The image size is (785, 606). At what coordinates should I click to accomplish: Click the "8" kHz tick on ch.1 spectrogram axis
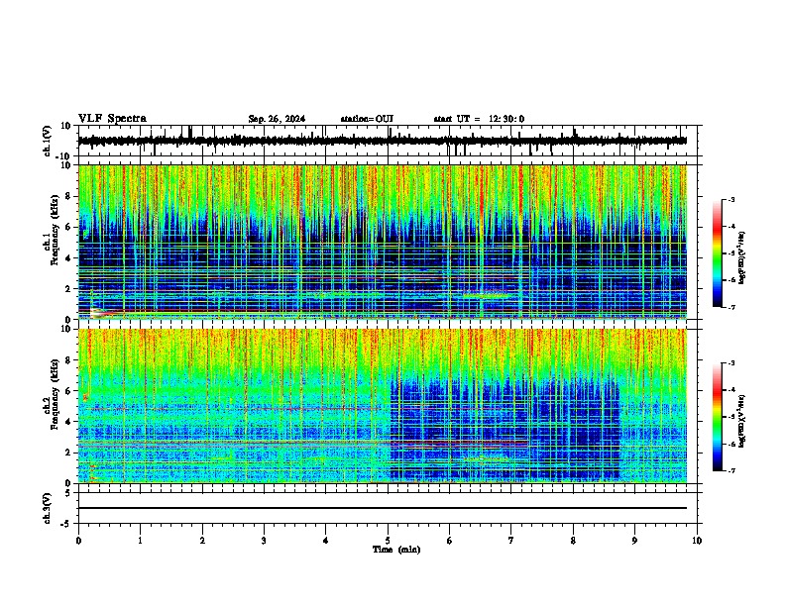click(x=69, y=196)
